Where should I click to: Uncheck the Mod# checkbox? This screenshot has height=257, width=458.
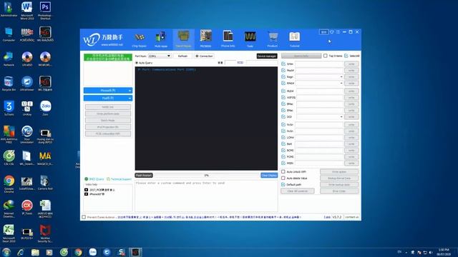283,70
